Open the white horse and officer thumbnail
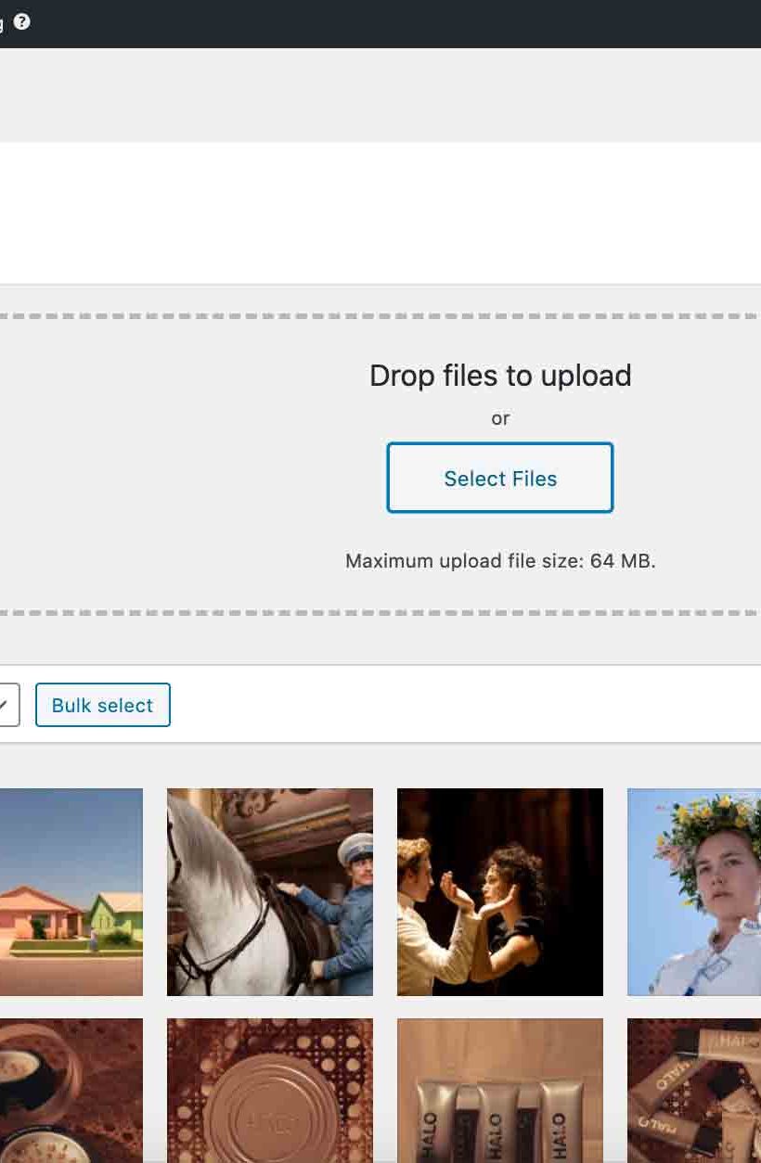This screenshot has width=761, height=1163. coord(270,892)
